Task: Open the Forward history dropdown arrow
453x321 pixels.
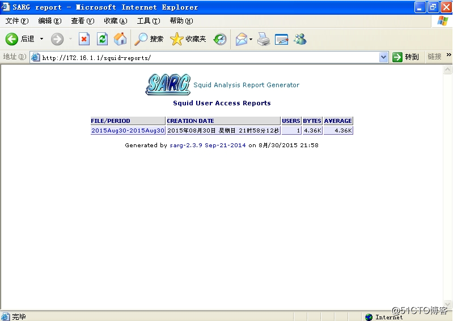Action: (x=70, y=38)
